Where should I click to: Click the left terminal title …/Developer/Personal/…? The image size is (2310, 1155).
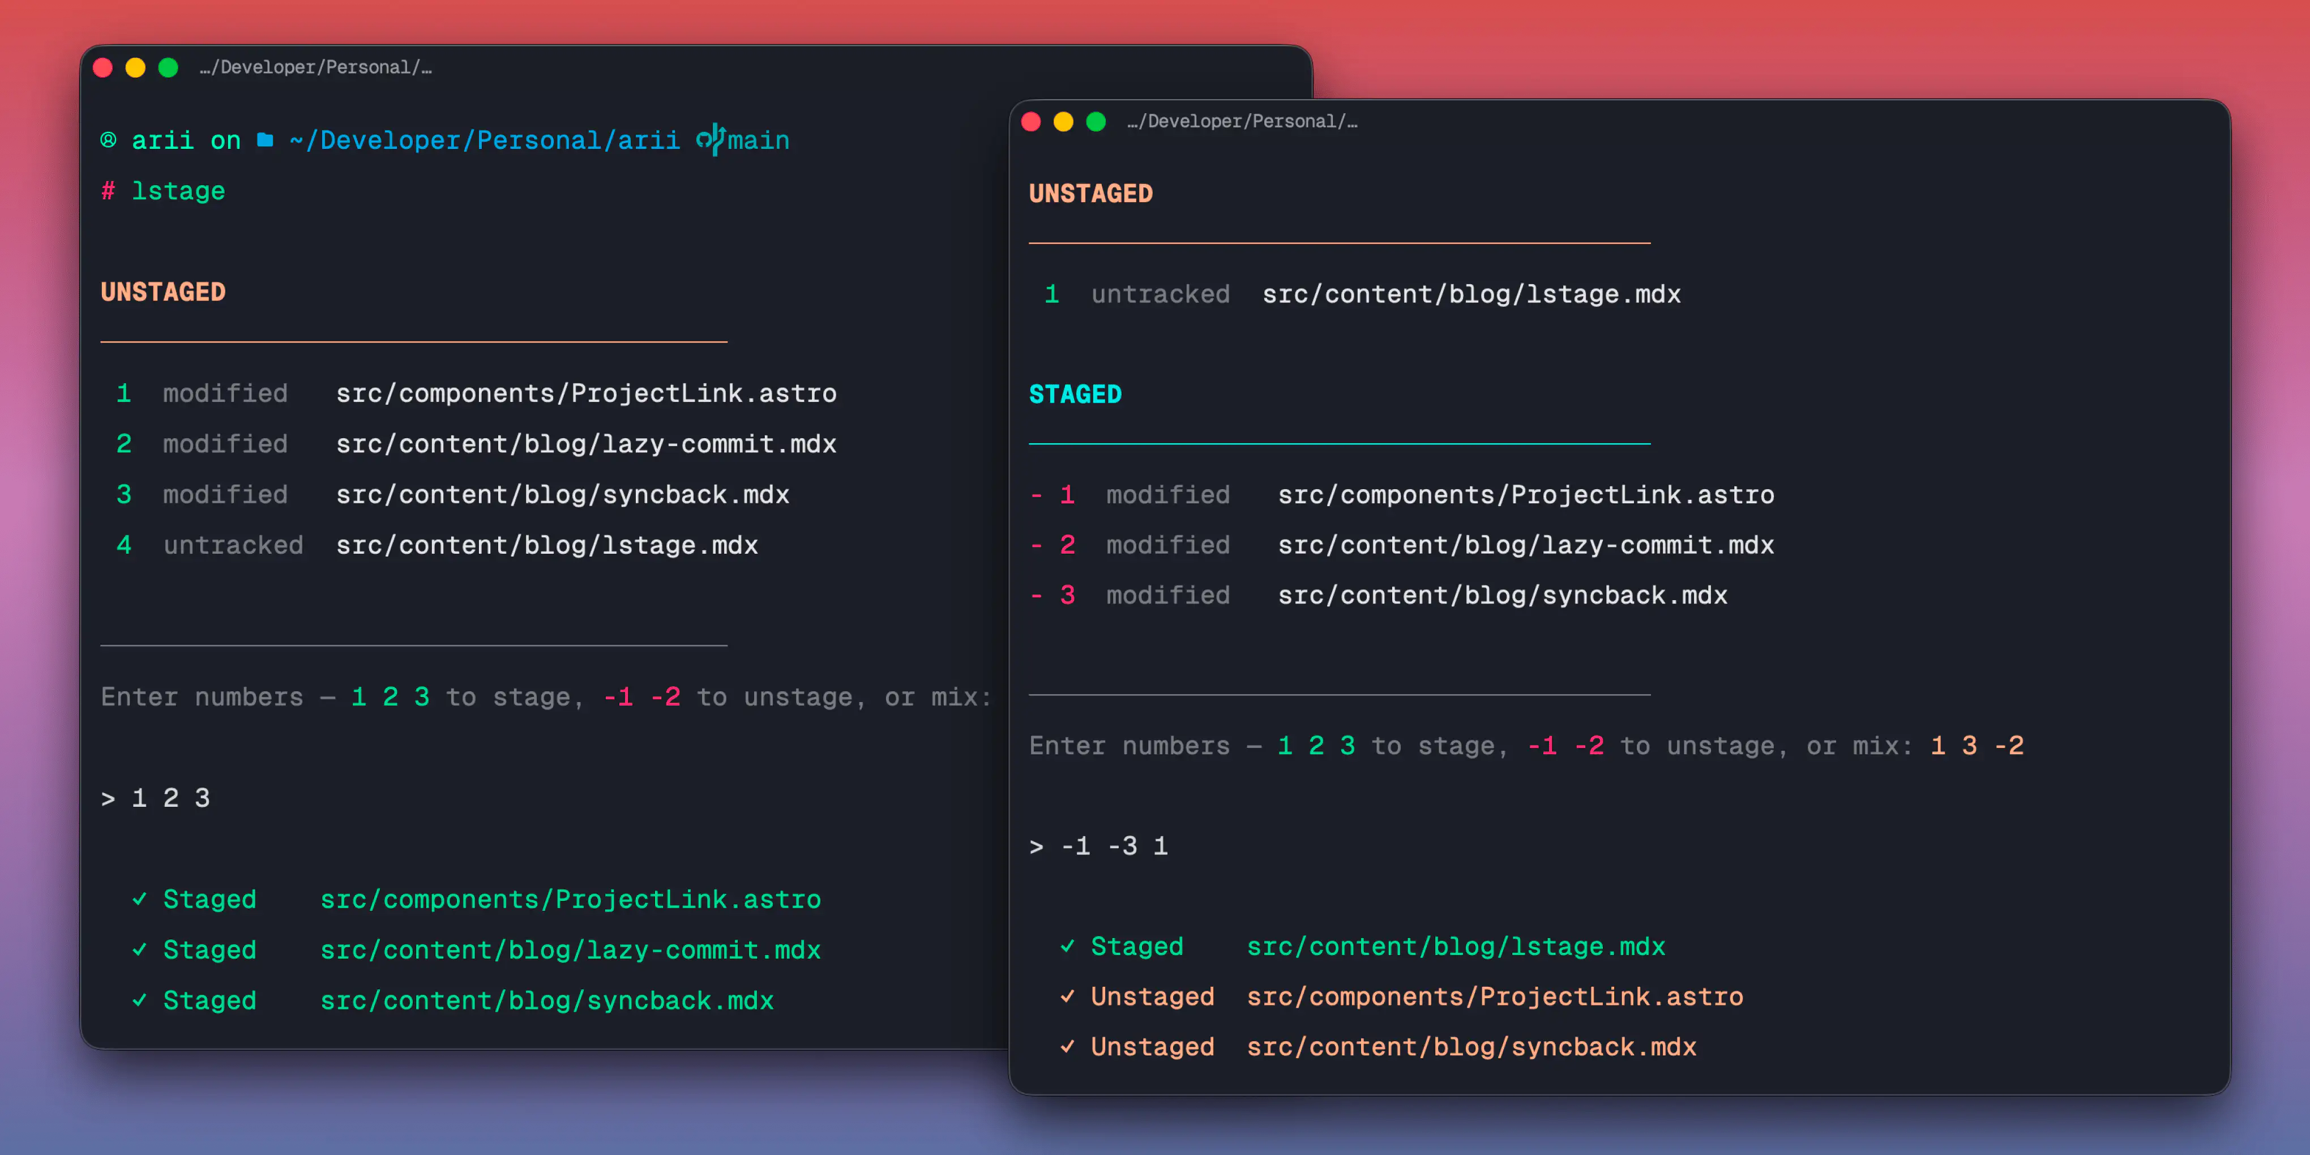click(316, 67)
